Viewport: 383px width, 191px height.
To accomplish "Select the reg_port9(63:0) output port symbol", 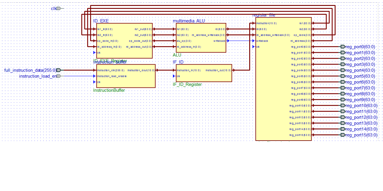I will 343,100.
